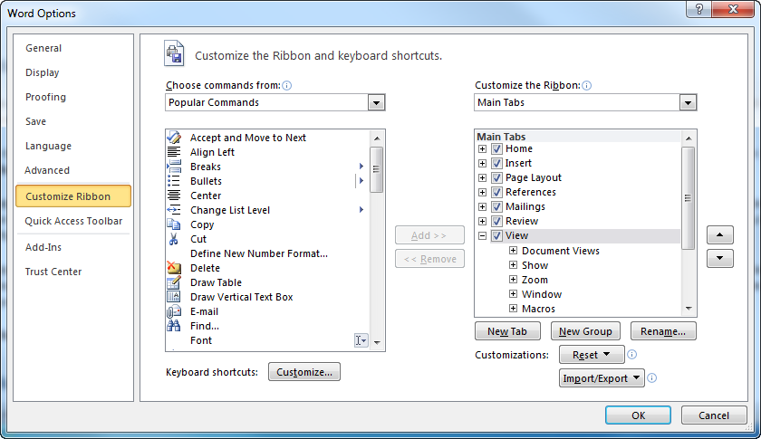Open the Import/Export dropdown button
Screen dimensions: 761x439
click(x=602, y=378)
